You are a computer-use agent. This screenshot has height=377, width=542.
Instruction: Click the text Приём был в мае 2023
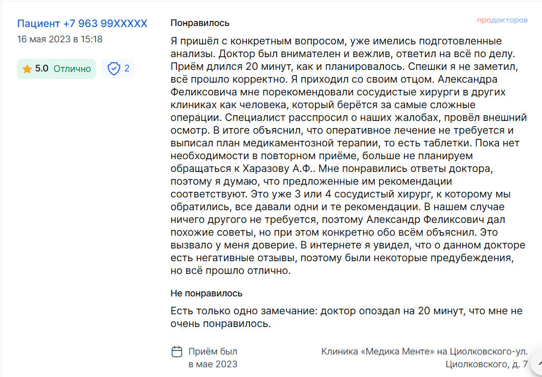[x=213, y=358]
